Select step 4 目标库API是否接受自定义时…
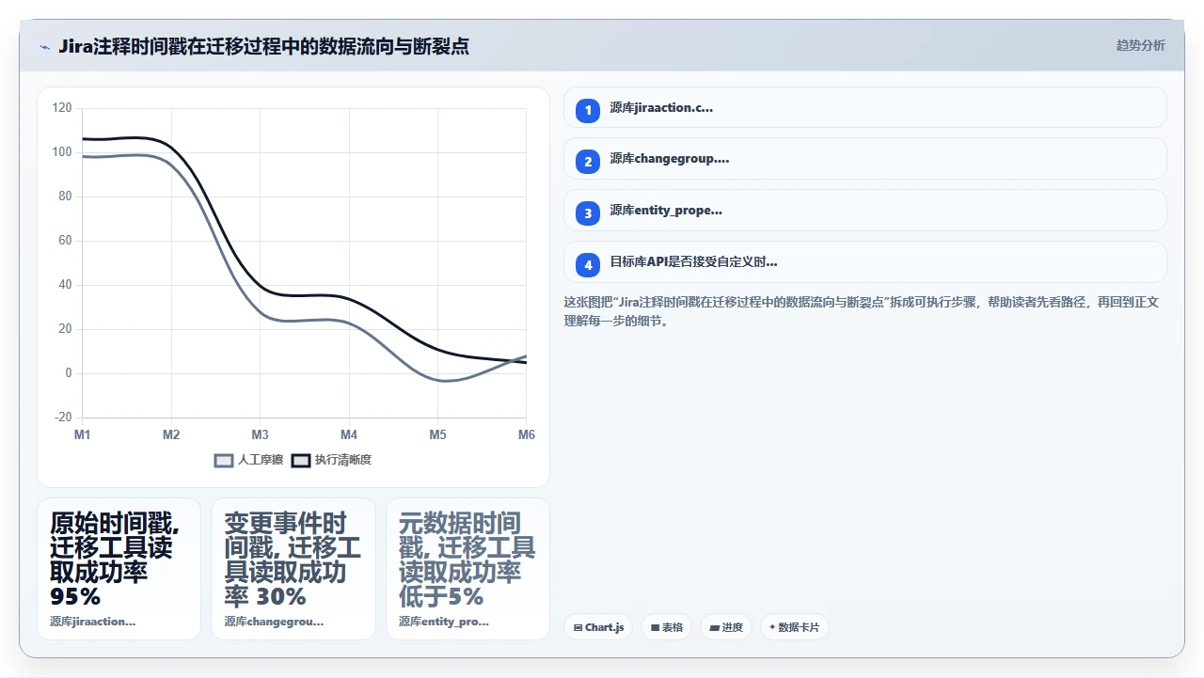This screenshot has width=1204, height=678. (x=864, y=262)
